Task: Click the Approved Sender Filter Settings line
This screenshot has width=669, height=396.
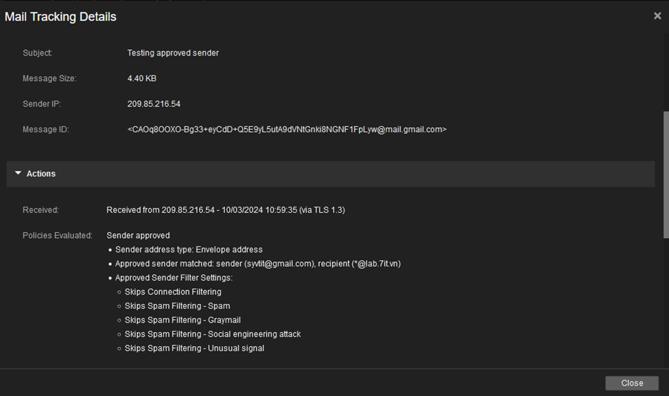Action: tap(174, 278)
